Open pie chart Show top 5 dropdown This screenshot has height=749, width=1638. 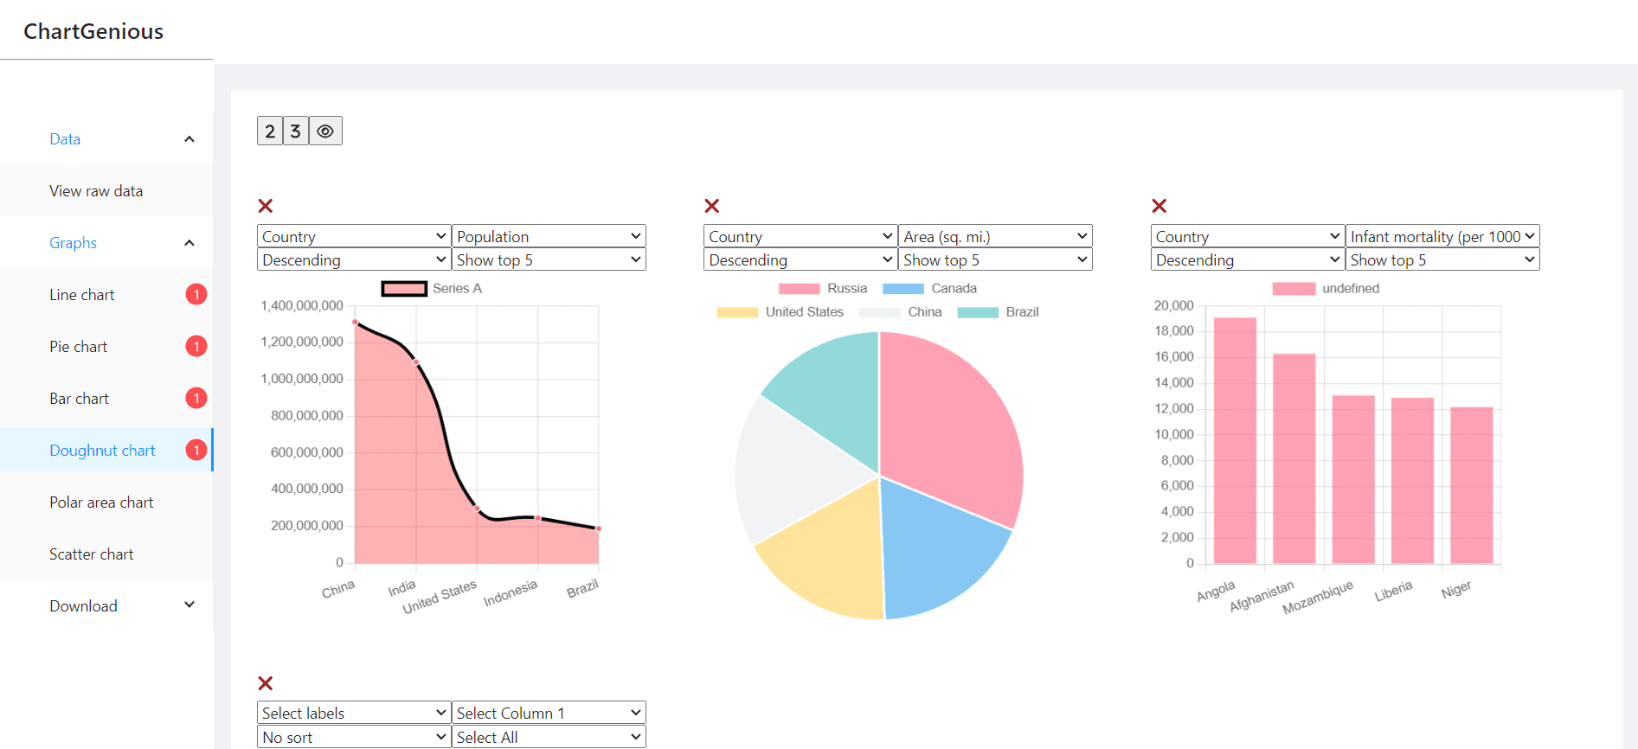[x=995, y=259]
